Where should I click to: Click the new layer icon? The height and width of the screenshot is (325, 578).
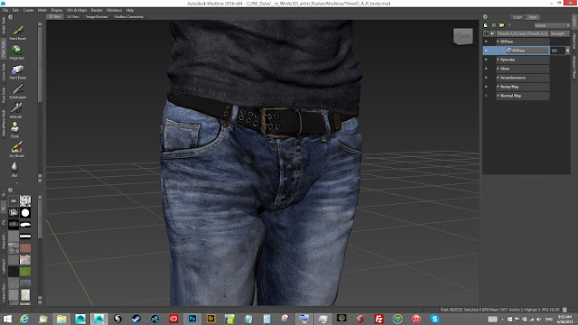[486, 25]
